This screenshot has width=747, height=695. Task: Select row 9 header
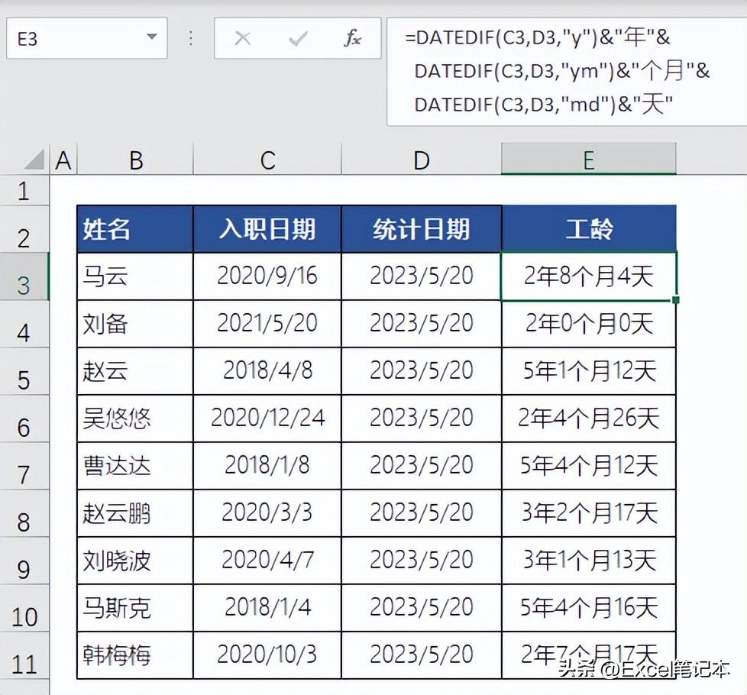coord(24,561)
